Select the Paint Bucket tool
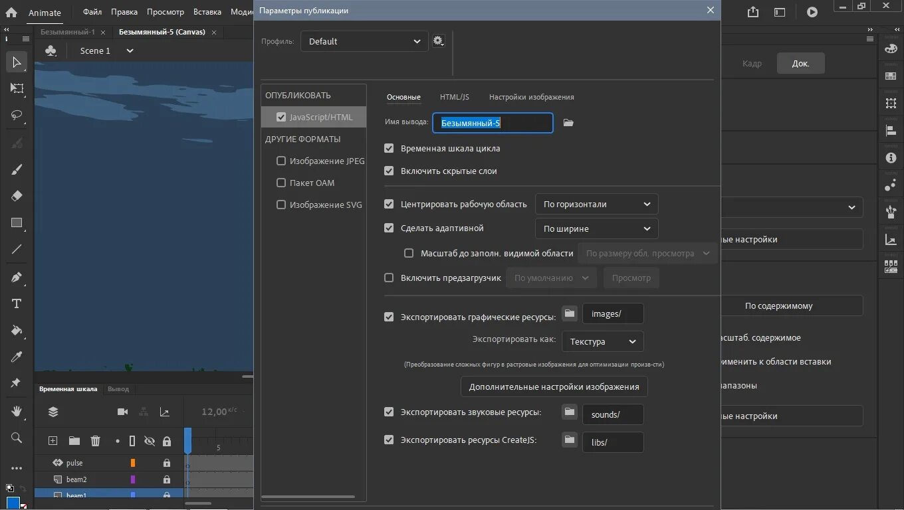 coord(17,330)
